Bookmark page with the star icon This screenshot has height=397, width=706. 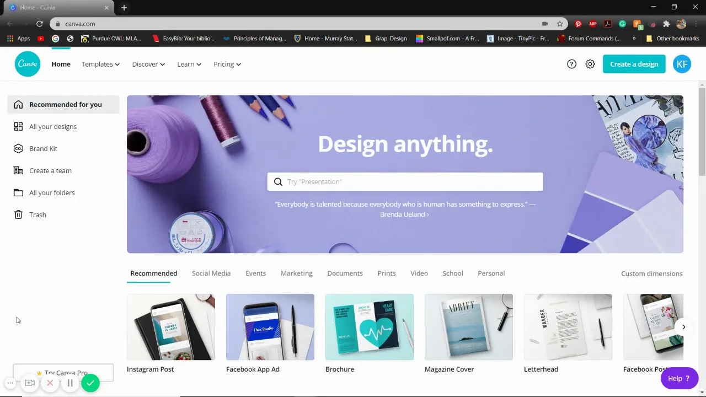coord(560,24)
